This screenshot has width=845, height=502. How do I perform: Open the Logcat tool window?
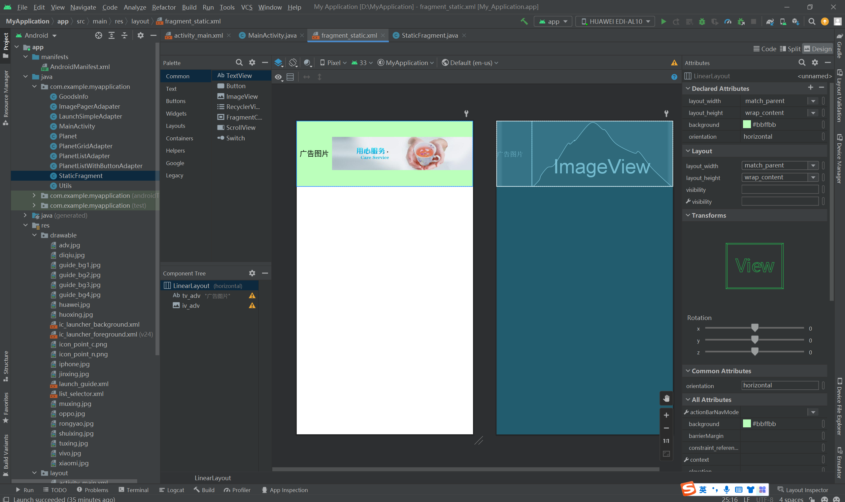coord(172,490)
